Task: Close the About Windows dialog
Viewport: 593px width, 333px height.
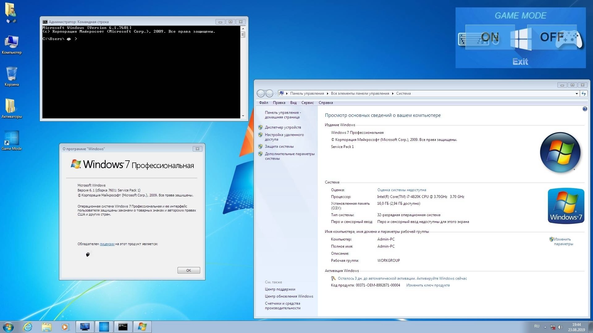Action: (197, 149)
